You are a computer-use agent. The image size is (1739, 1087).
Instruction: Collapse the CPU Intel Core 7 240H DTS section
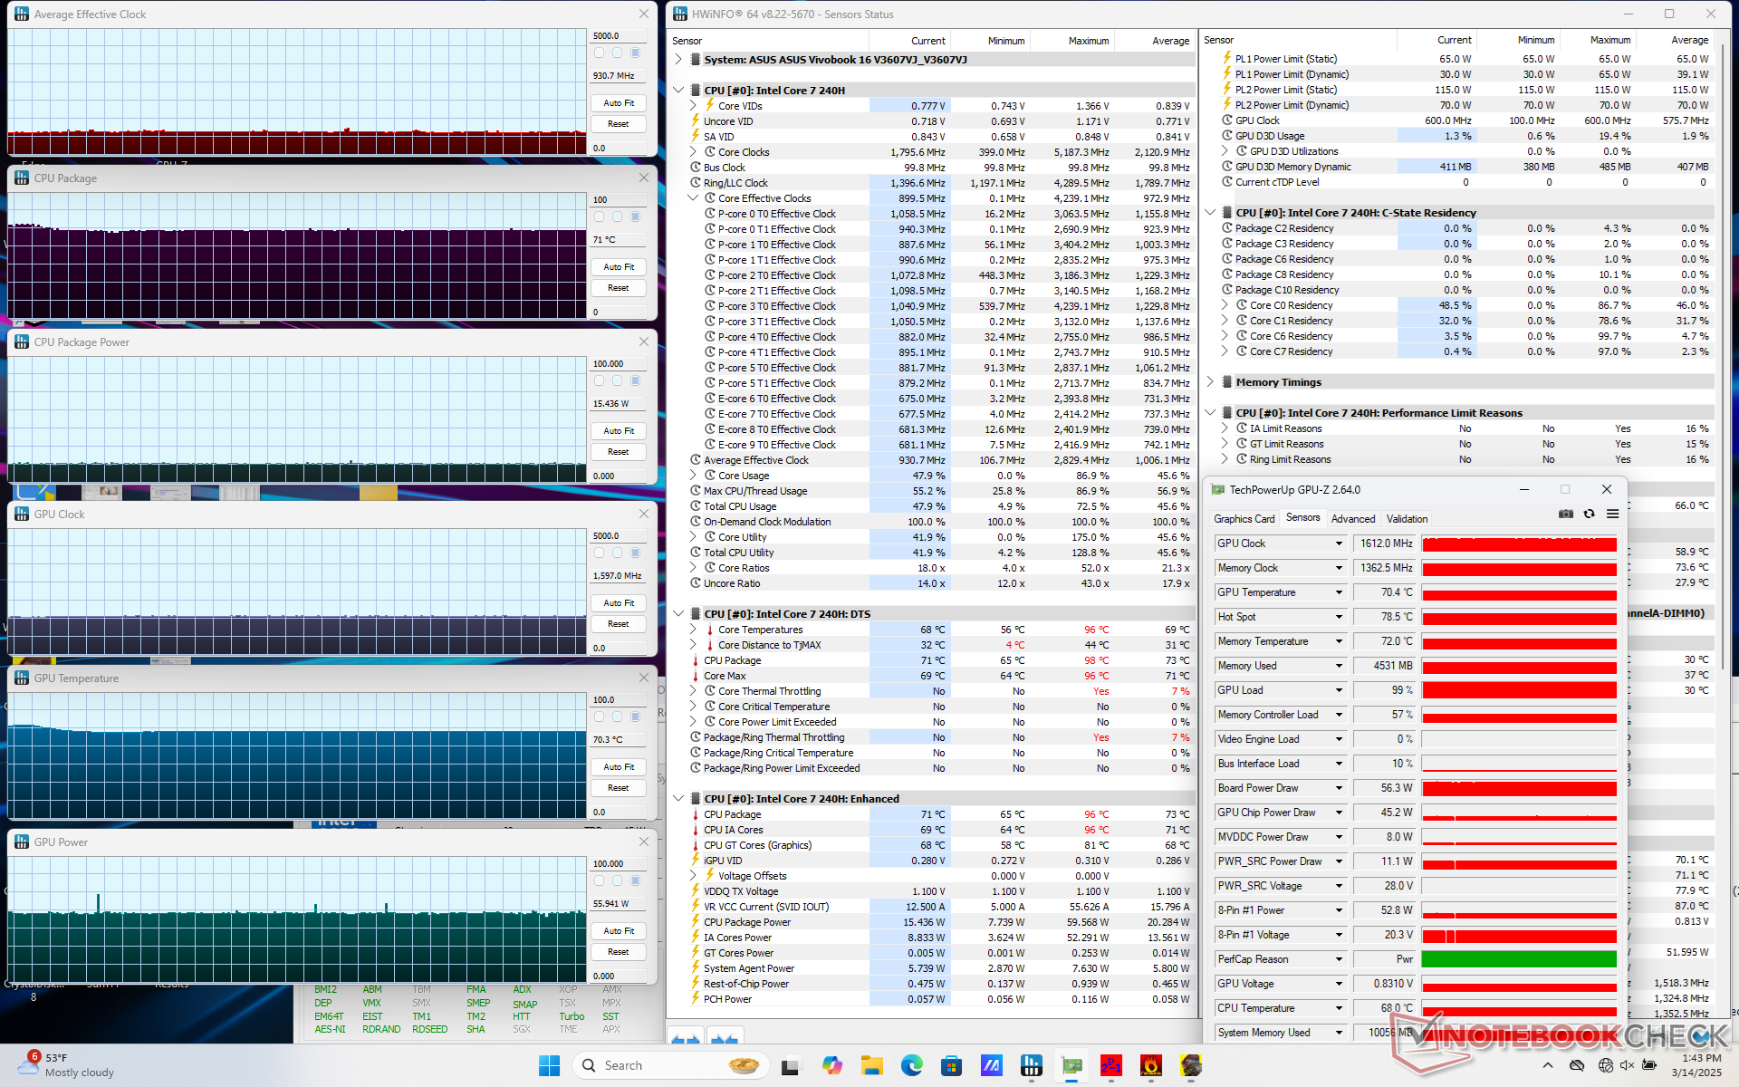(x=678, y=614)
